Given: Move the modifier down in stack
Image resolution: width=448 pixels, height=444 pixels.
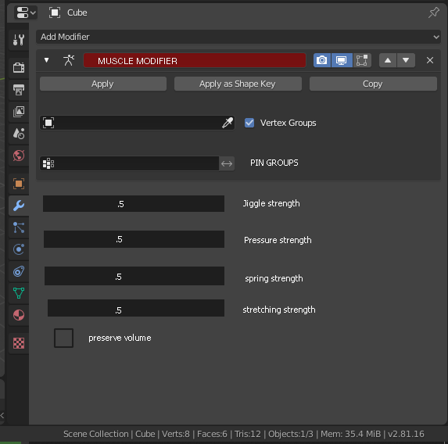Looking at the screenshot, I should [x=406, y=60].
